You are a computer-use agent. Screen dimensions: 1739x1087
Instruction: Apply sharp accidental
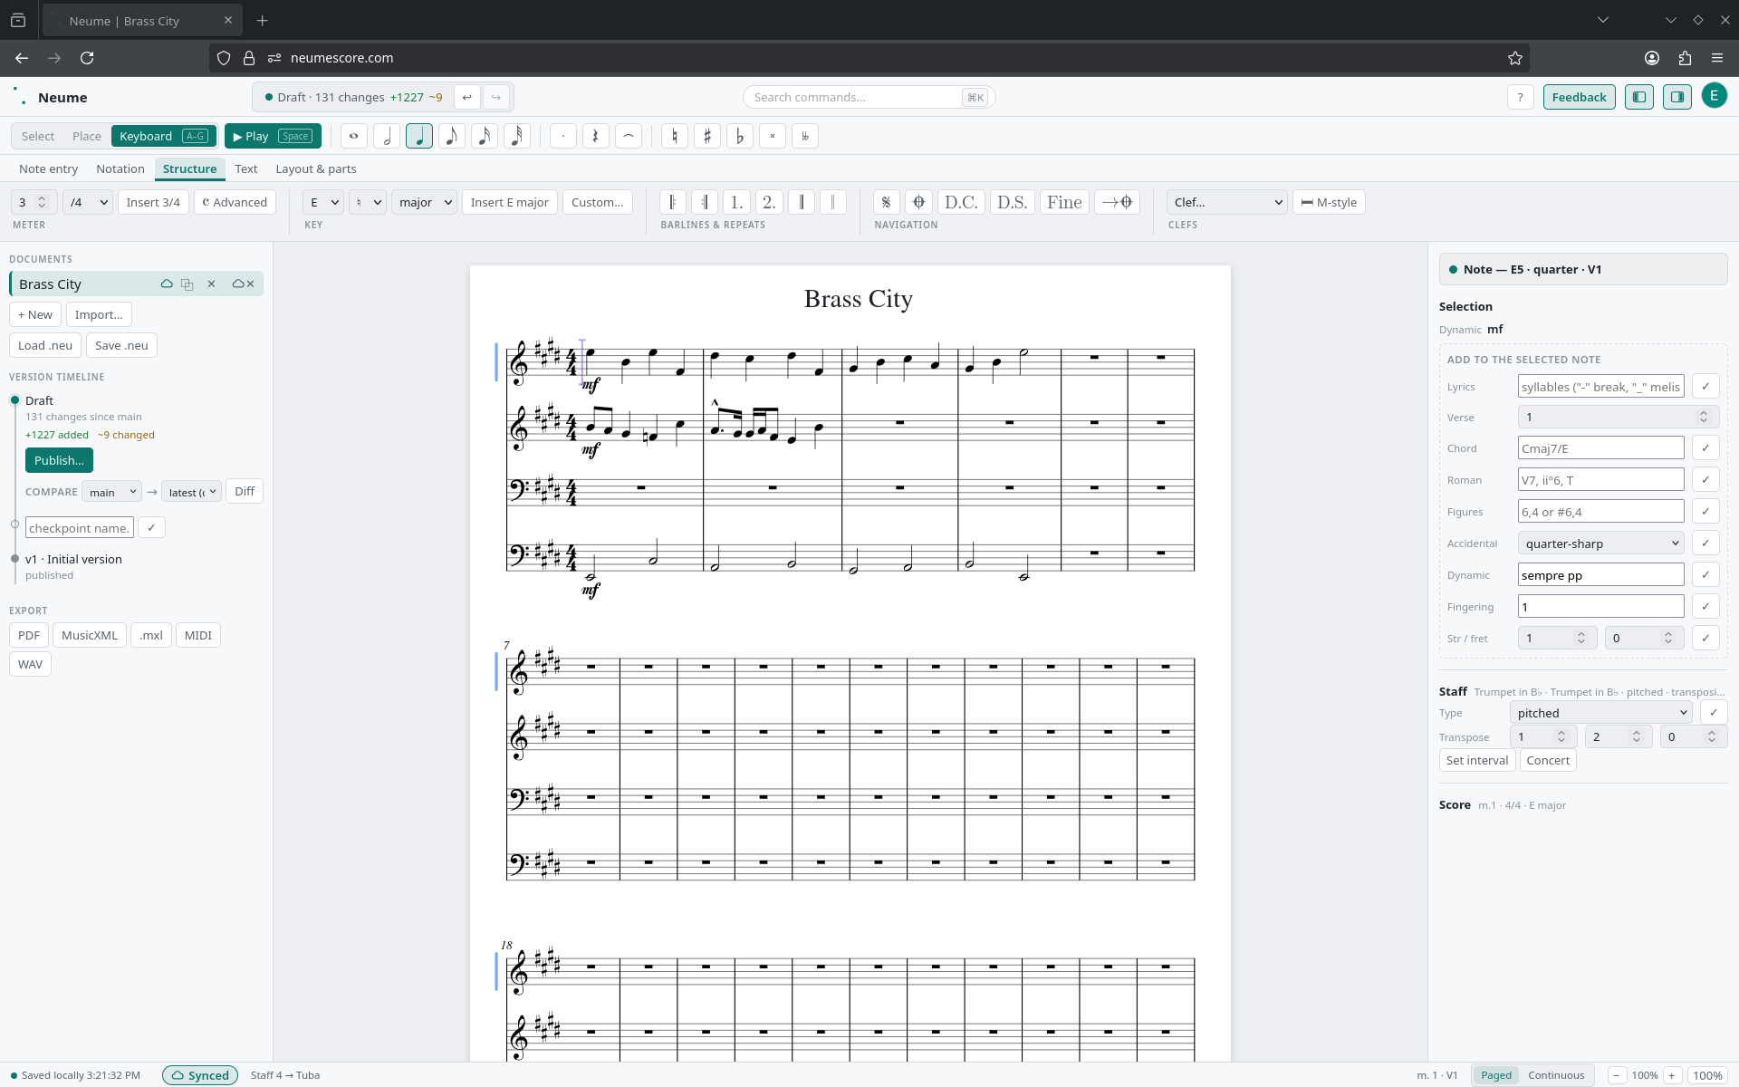[x=707, y=137]
